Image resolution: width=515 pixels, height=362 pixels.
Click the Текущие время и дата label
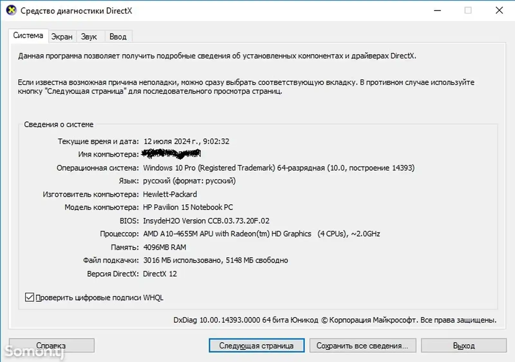tap(98, 141)
